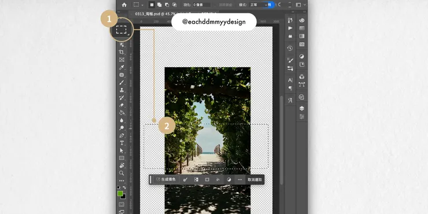The width and height of the screenshot is (428, 214).
Task: Open the Glyphs panel
Action: pos(290,100)
